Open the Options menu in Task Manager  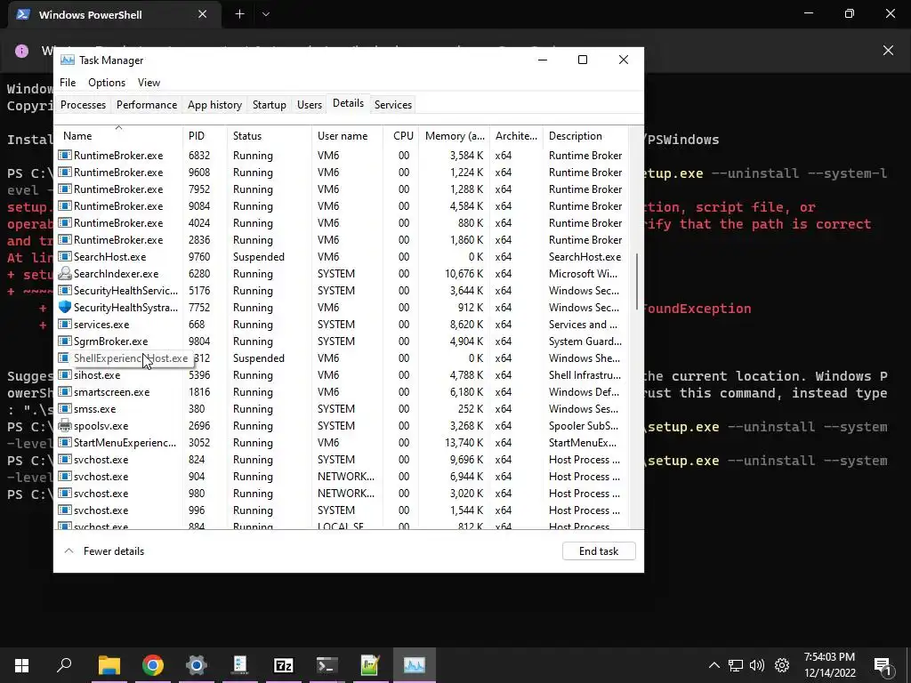point(107,83)
